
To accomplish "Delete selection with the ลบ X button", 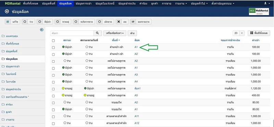I will pyautogui.click(x=122, y=22).
